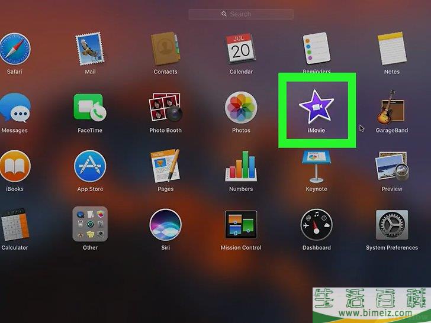Click the "Other" folder label
This screenshot has width=431, height=323.
click(90, 247)
